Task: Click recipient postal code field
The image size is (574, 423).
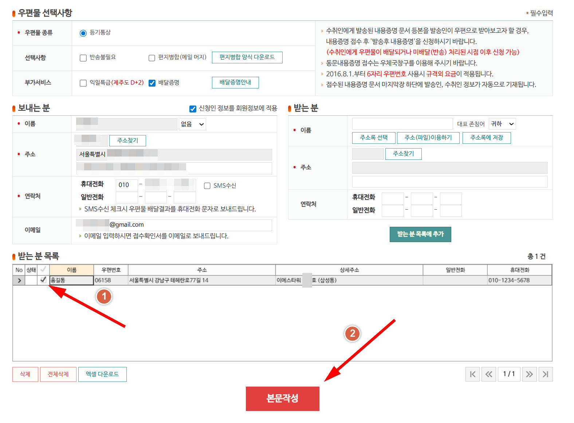Action: click(x=368, y=154)
